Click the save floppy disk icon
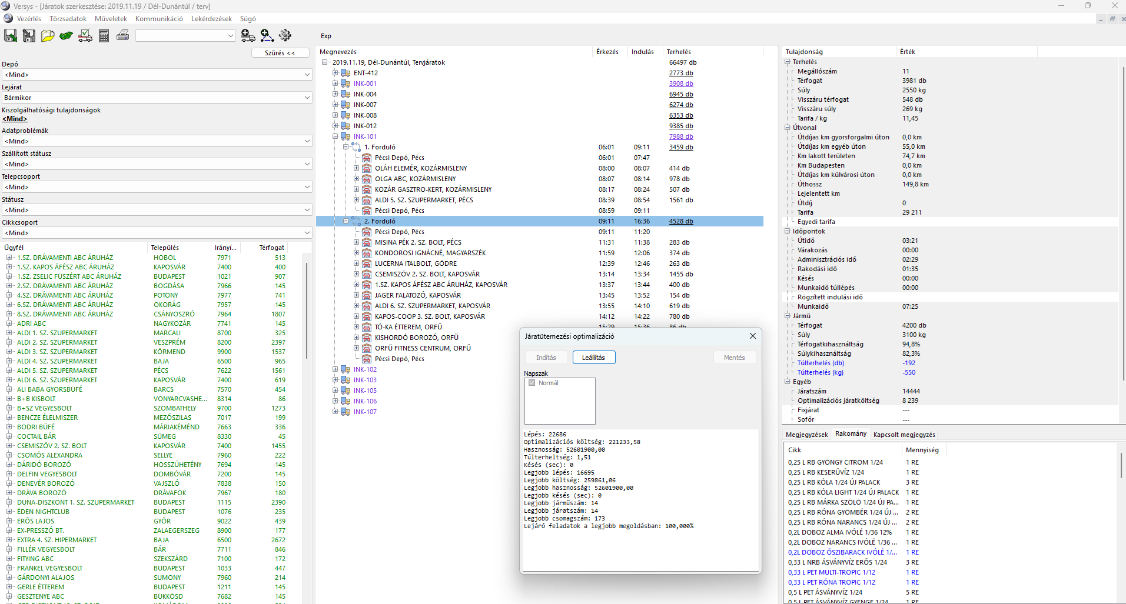Screen dimensions: 1126x604 pos(11,36)
